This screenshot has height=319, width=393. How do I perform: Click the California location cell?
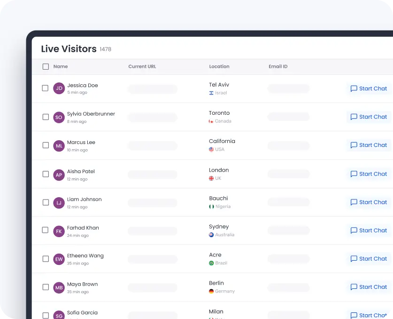click(222, 141)
